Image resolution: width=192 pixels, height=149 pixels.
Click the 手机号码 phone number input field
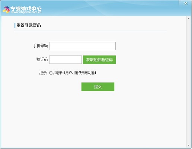[83, 46]
